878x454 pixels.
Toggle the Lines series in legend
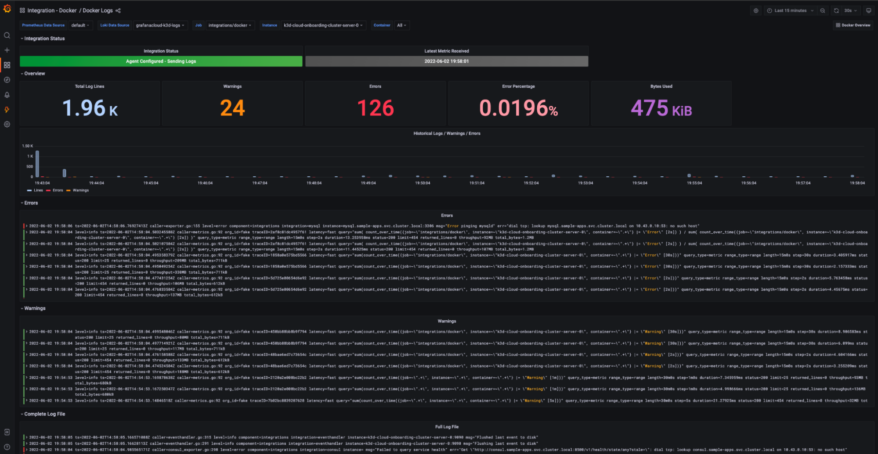tap(35, 190)
